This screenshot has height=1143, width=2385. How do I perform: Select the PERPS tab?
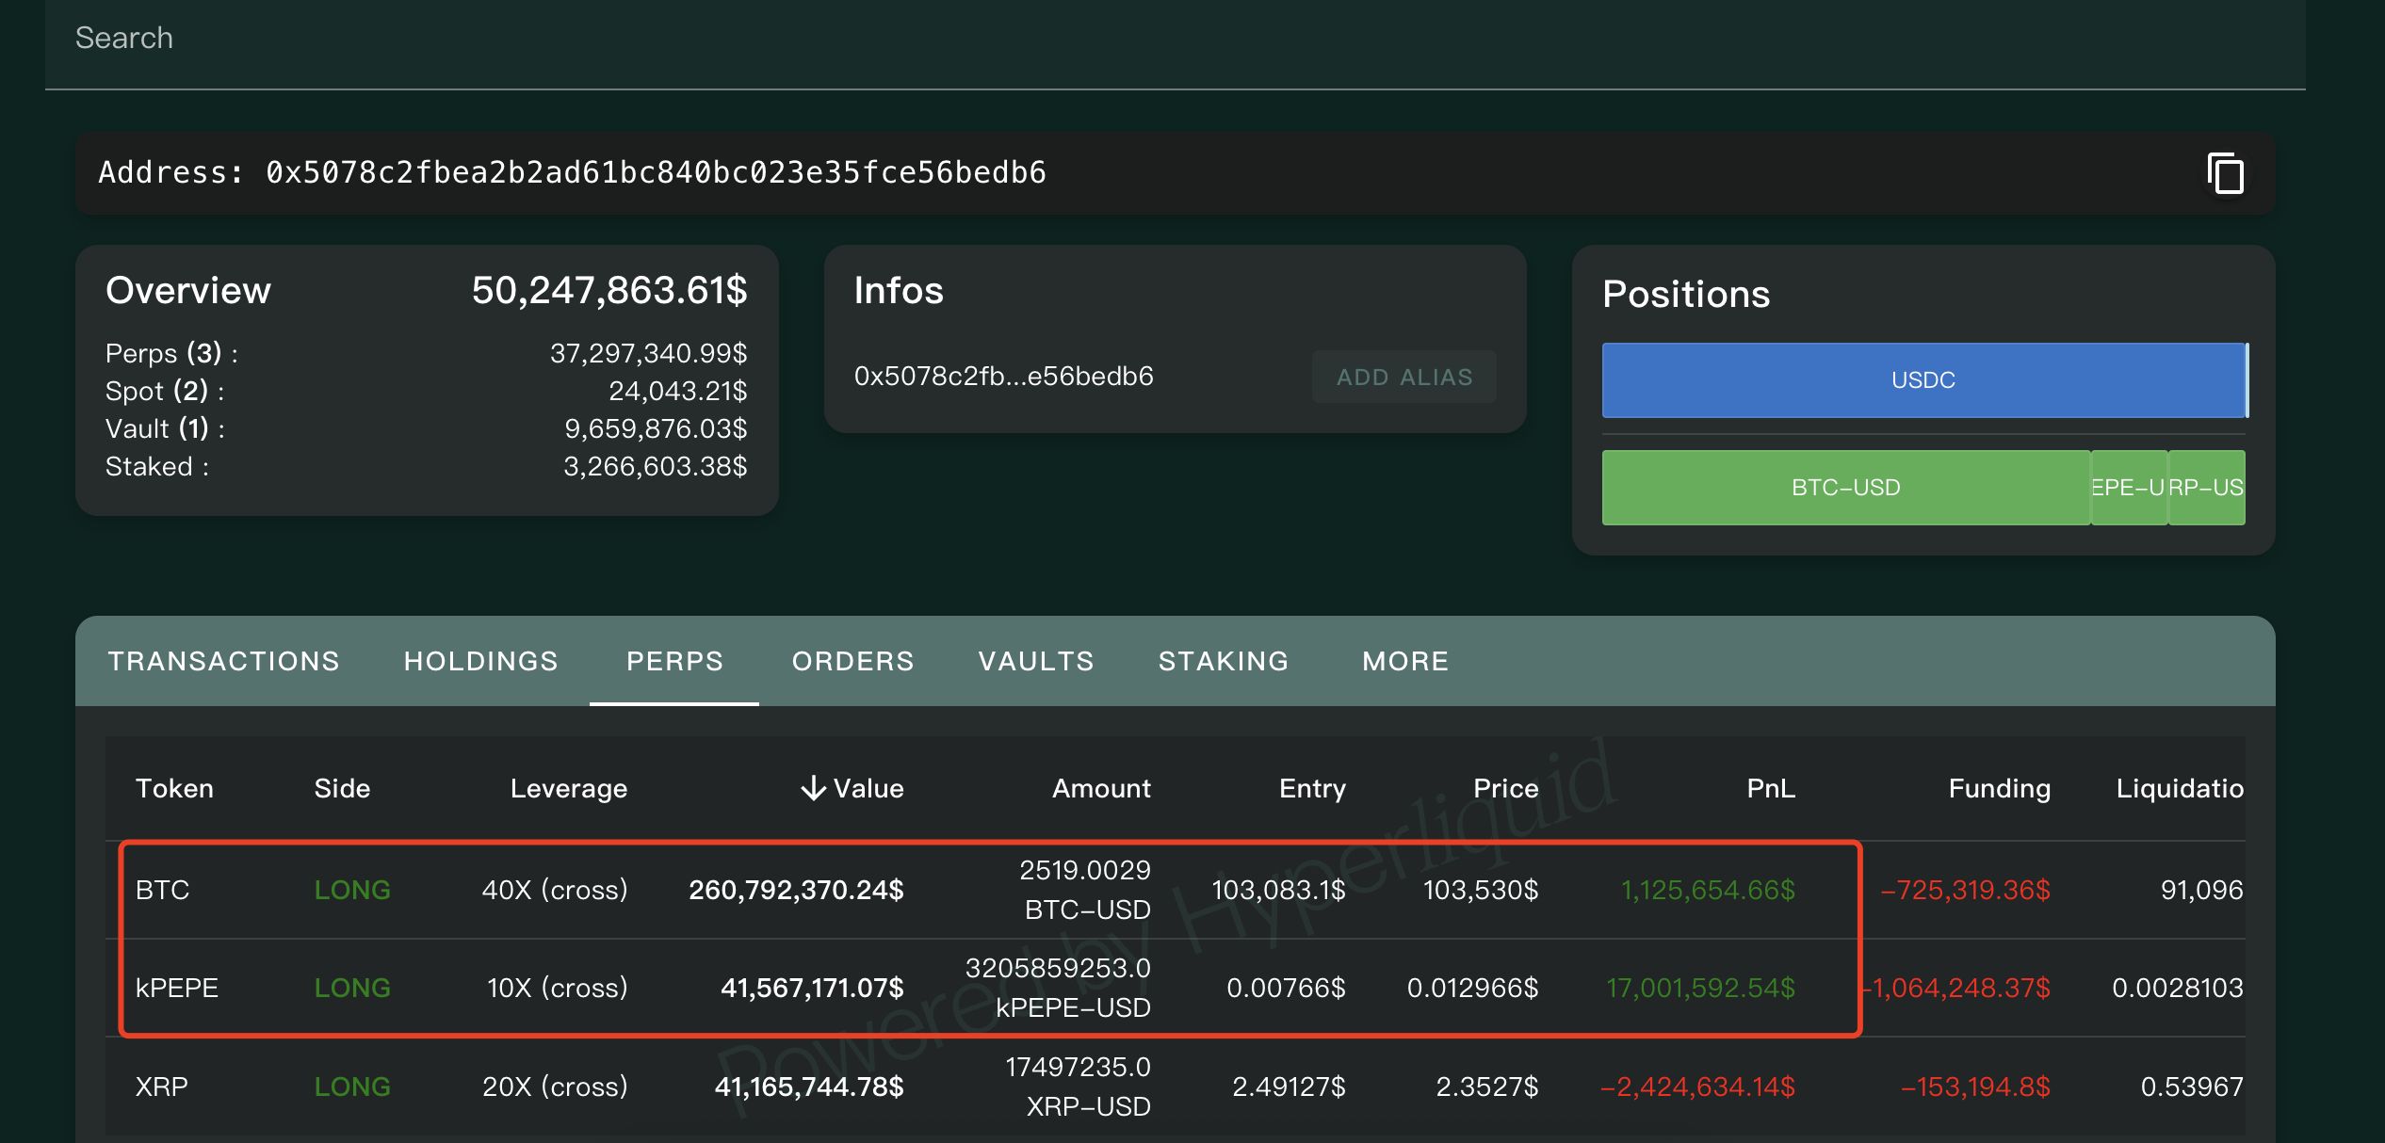(x=674, y=661)
